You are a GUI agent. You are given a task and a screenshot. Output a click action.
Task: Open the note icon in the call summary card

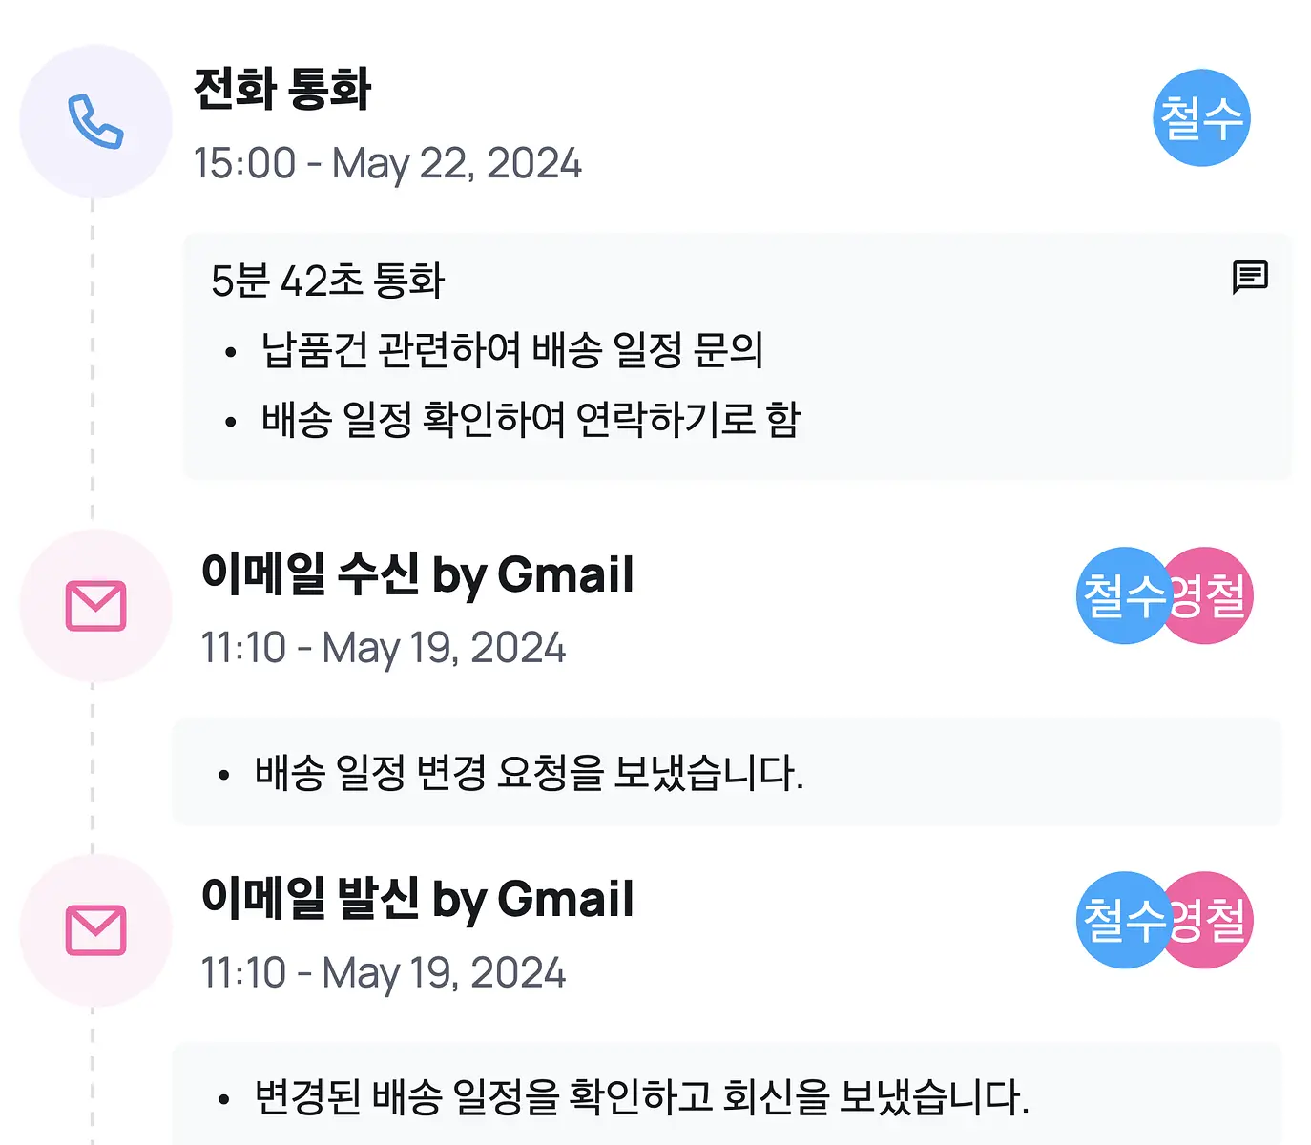(1250, 278)
